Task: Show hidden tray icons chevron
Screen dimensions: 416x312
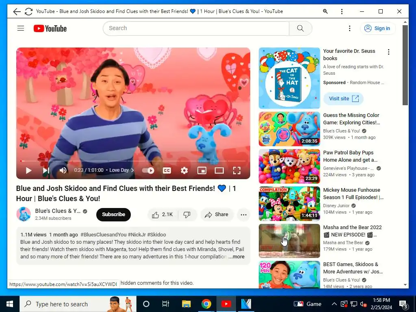Action: pos(334,304)
